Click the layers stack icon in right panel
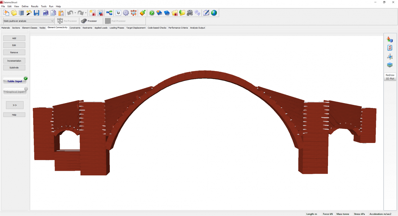 point(390,65)
